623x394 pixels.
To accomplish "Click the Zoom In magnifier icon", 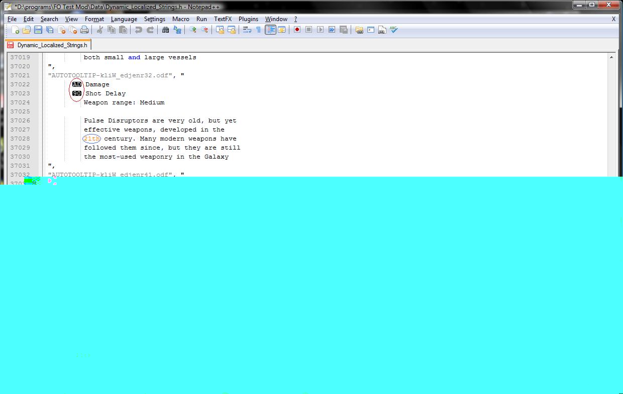I will (192, 30).
